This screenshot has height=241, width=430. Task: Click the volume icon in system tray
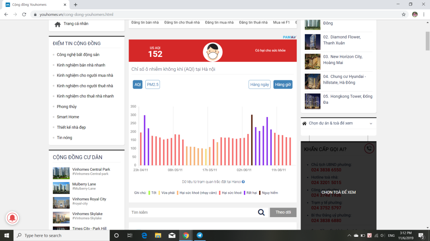(383, 235)
